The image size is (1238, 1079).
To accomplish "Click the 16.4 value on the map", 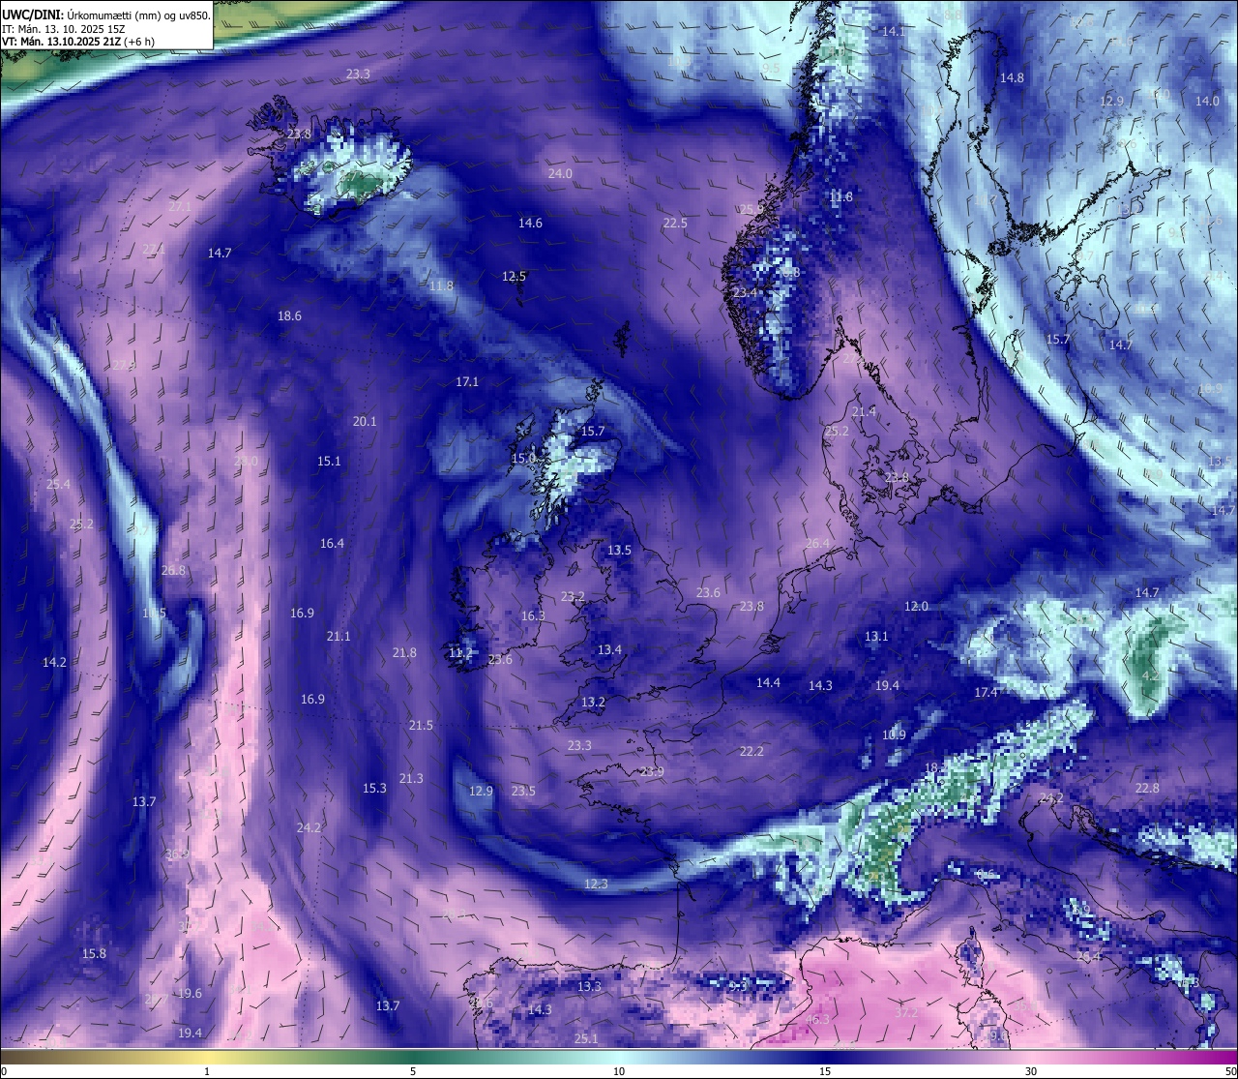I will (332, 543).
